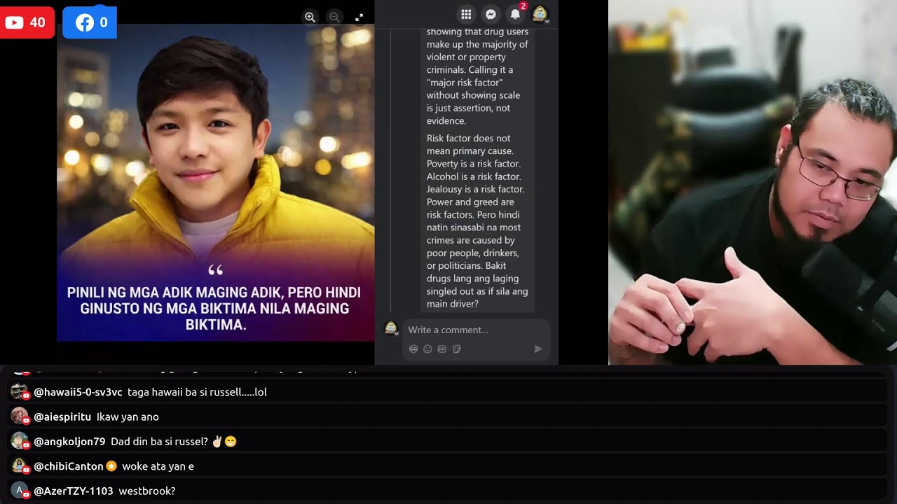Click the Facebook viewer count badge
Image resolution: width=897 pixels, height=504 pixels.
tap(90, 22)
